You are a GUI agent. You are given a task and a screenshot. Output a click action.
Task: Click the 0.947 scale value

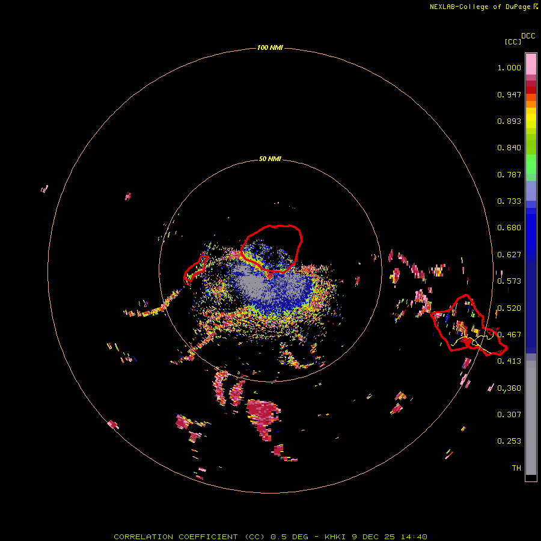click(509, 94)
